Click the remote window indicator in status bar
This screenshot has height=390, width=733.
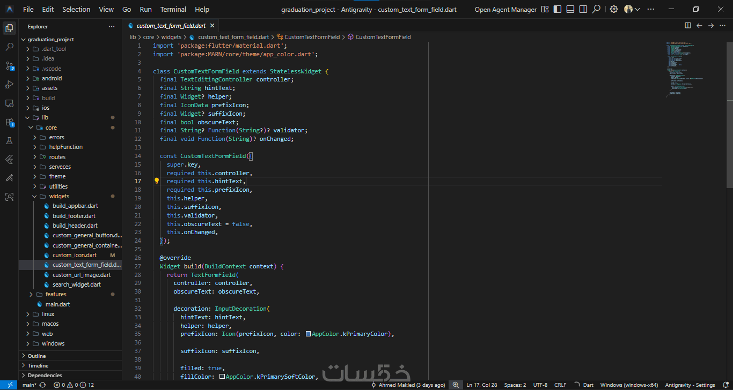9,385
